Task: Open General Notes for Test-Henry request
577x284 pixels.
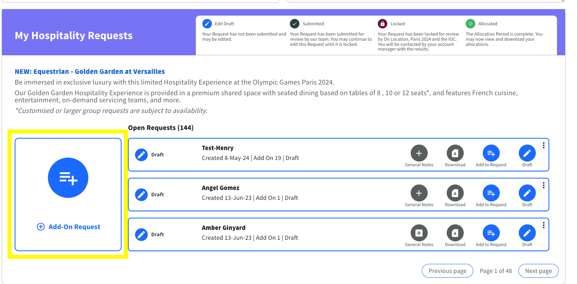Action: [x=419, y=153]
